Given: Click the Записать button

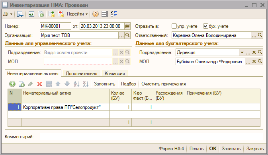Looking at the screenshot, I should coord(231,149).
